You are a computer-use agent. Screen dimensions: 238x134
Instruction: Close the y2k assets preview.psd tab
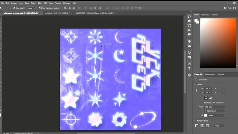(x=41, y=13)
